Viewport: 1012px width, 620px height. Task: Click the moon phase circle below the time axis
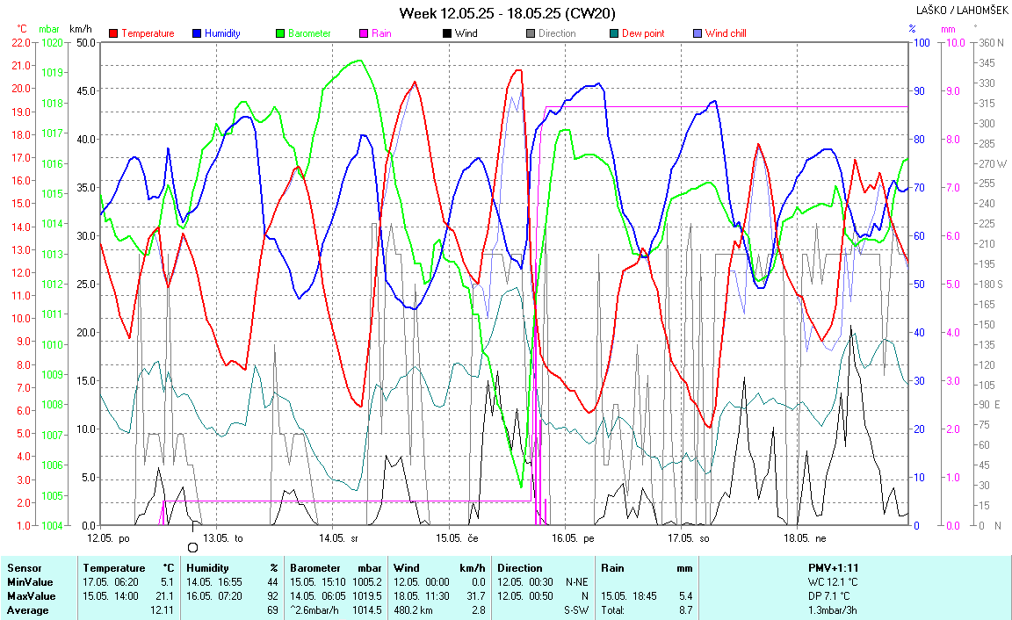(193, 547)
